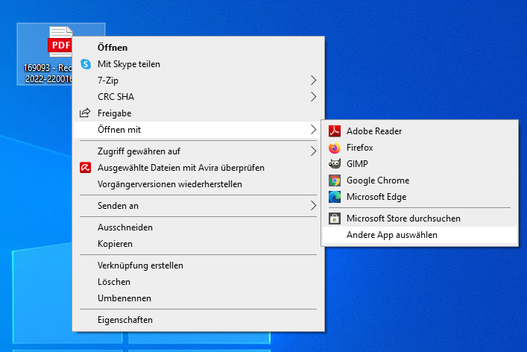Select the PDF file icon on desktop
This screenshot has height=352, width=527.
pyautogui.click(x=60, y=42)
